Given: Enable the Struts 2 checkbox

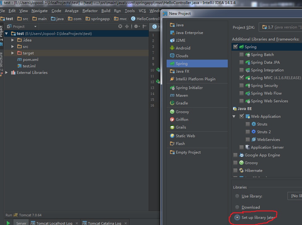Looking at the screenshot, I should (x=248, y=132).
